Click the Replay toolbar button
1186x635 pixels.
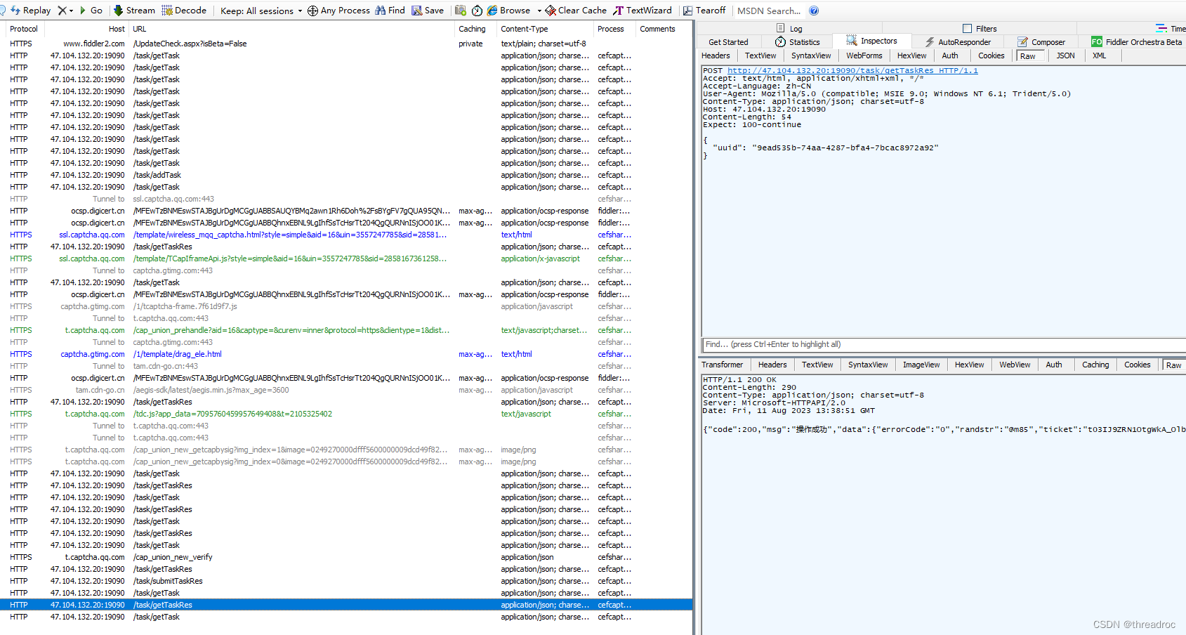click(31, 11)
